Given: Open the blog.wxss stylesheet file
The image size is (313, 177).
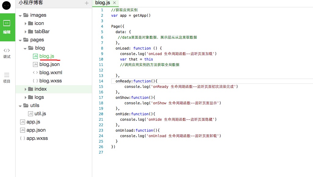Looking at the screenshot, I should click(x=50, y=81).
